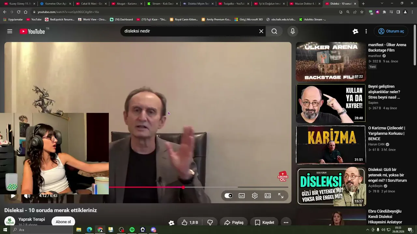Go to the browser home page
This screenshot has height=234, width=417.
coord(26,12)
